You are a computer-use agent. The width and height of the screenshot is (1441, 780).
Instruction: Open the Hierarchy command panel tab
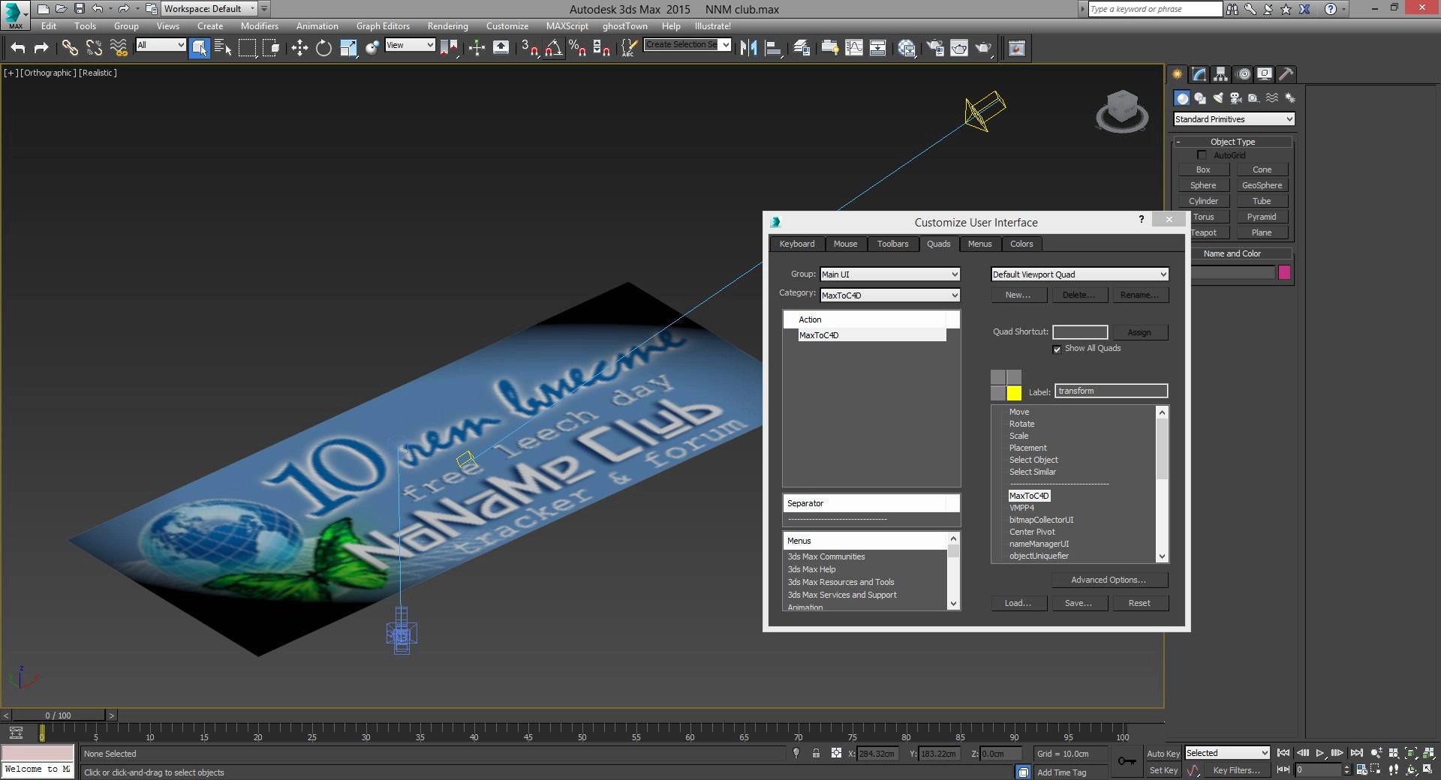pos(1221,74)
